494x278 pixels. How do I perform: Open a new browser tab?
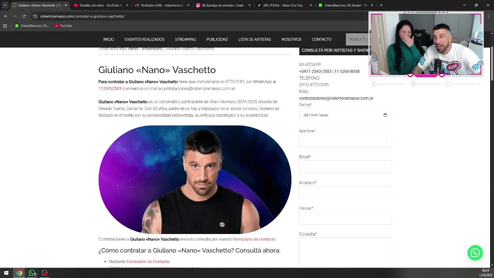[381, 5]
